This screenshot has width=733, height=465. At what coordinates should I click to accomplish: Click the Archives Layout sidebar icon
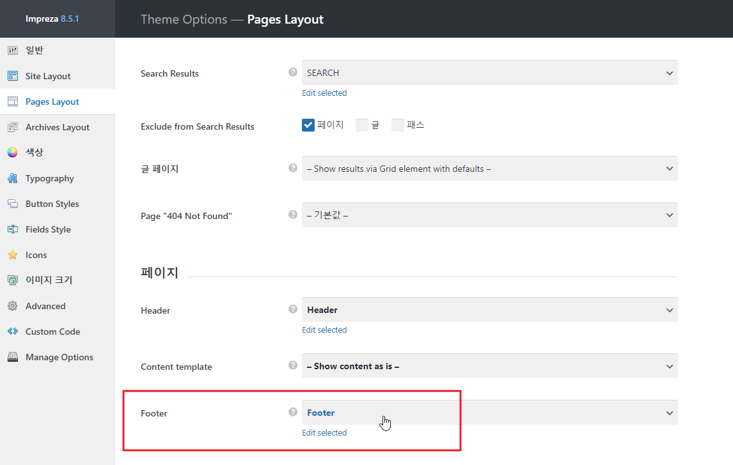[x=13, y=127]
